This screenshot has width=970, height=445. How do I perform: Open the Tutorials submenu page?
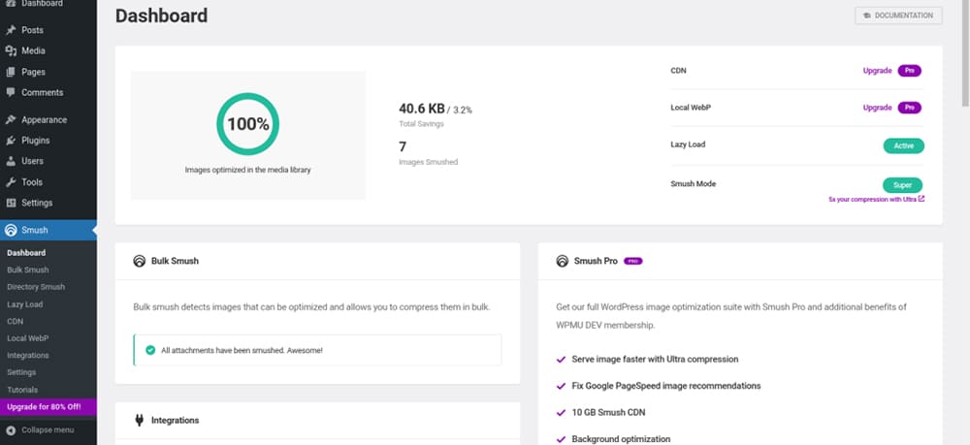pos(22,390)
